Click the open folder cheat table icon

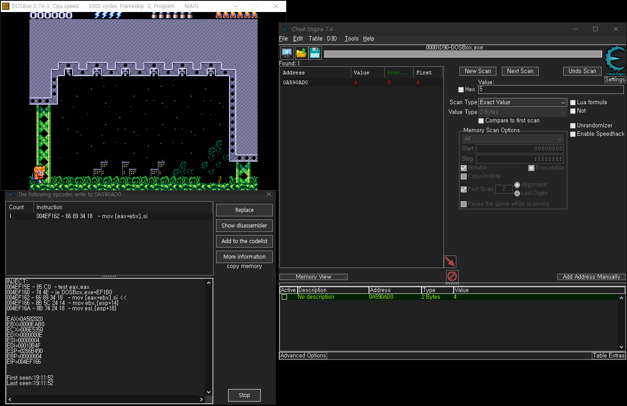pos(301,53)
